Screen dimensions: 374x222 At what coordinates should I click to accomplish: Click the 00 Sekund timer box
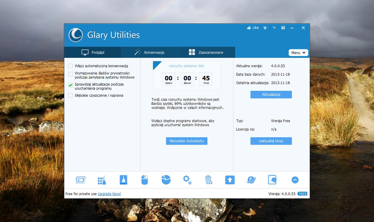187,79
